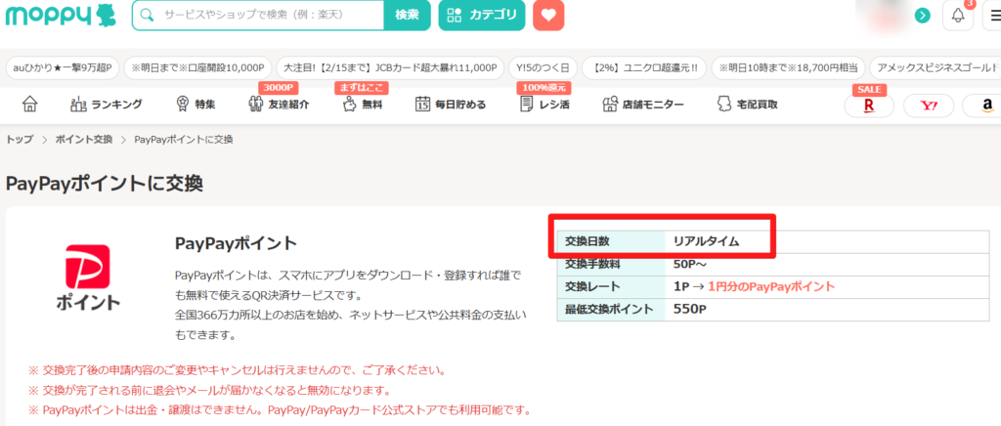The image size is (1001, 426).
Task: Click the SALE badge above Rakuten
Action: click(869, 89)
